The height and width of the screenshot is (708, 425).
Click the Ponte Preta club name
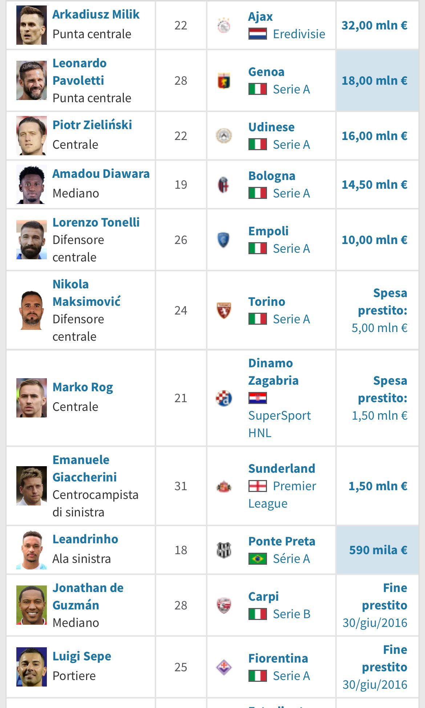click(x=282, y=541)
